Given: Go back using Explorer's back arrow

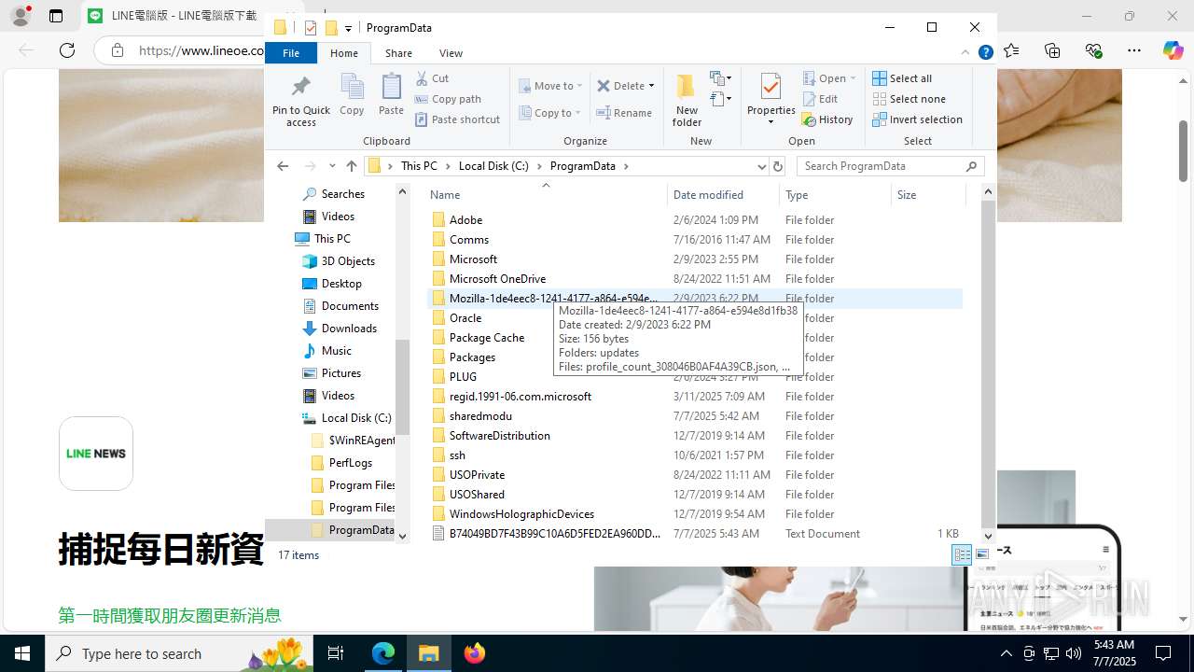Looking at the screenshot, I should 283,166.
